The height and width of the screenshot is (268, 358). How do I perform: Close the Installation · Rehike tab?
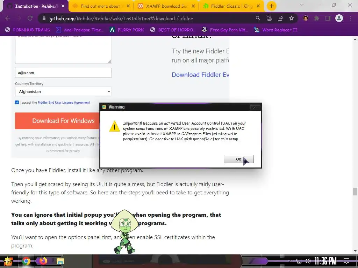63,6
